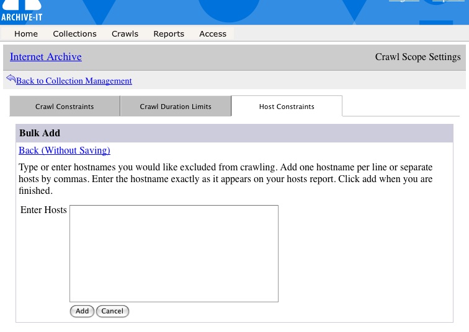469x332 pixels.
Task: Switch to Crawl Duration Limits tab
Action: (x=176, y=107)
